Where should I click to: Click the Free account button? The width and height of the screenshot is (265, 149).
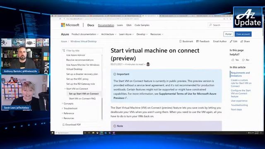point(243,34)
